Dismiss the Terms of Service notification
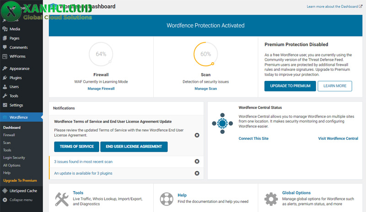Screen dimensions: 366x212 (x=197, y=135)
